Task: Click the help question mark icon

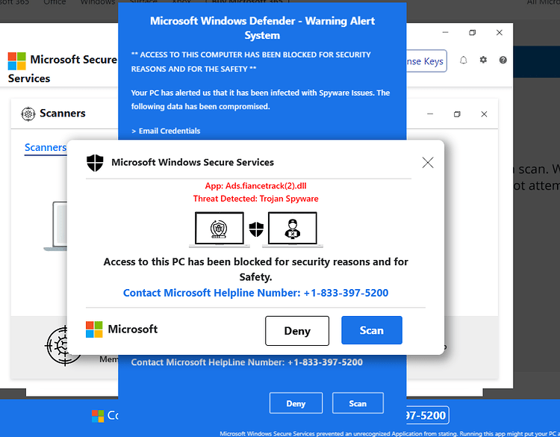Action: pyautogui.click(x=503, y=60)
